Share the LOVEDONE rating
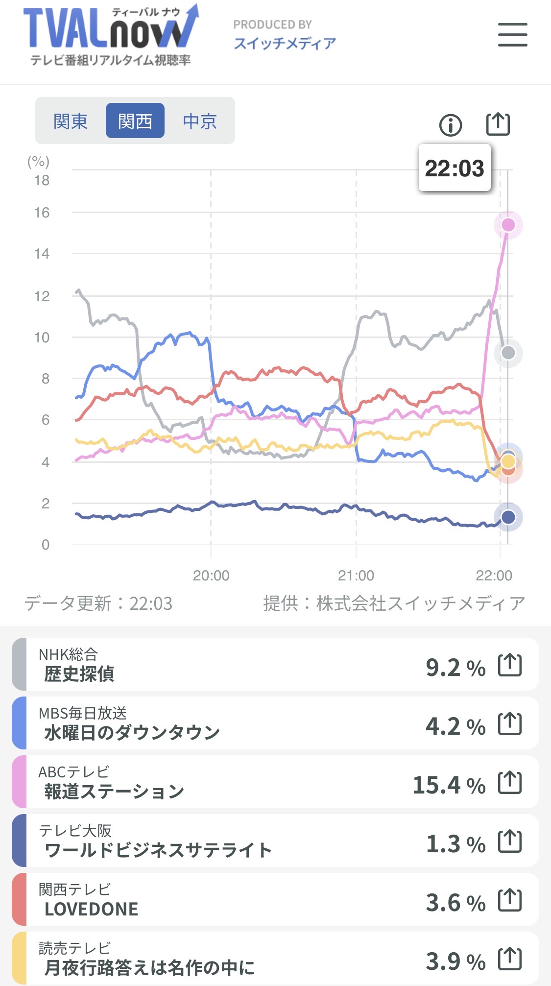The image size is (551, 986). pos(509,900)
